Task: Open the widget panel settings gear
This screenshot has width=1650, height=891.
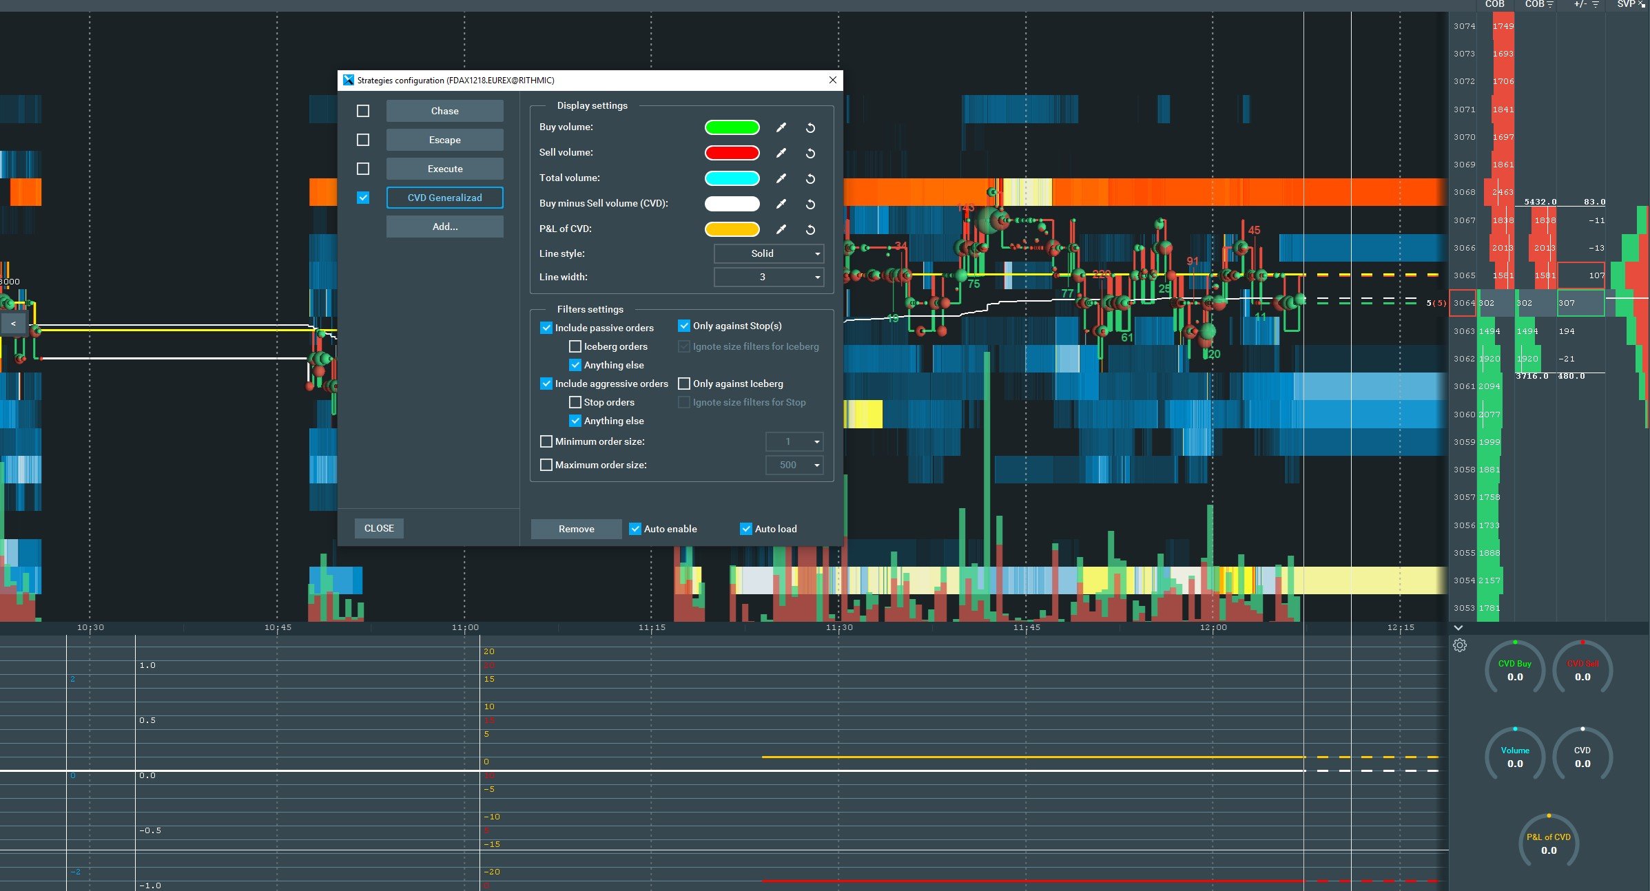Action: (x=1459, y=645)
